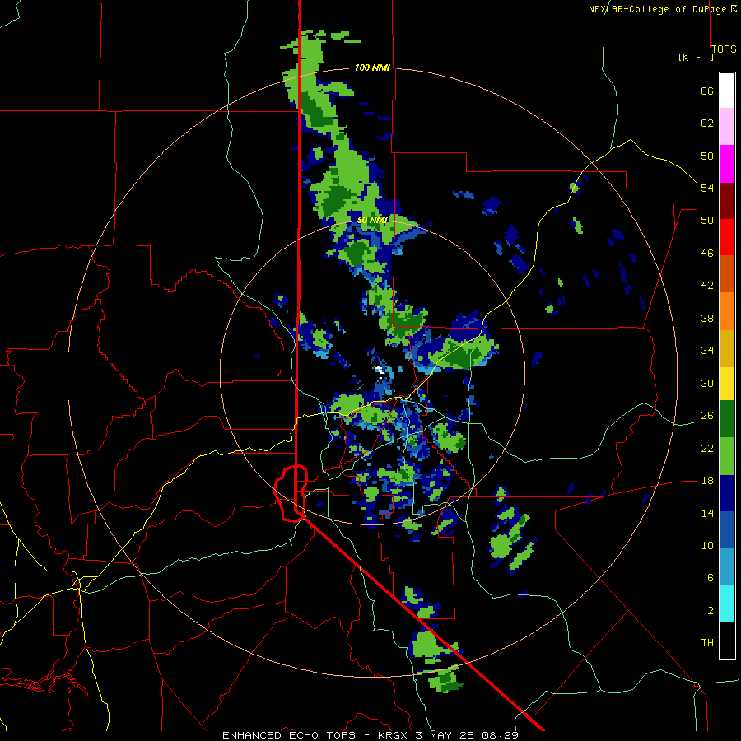Click the KRGX station identifier in caption
Screen dimensions: 741x741
[x=392, y=735]
